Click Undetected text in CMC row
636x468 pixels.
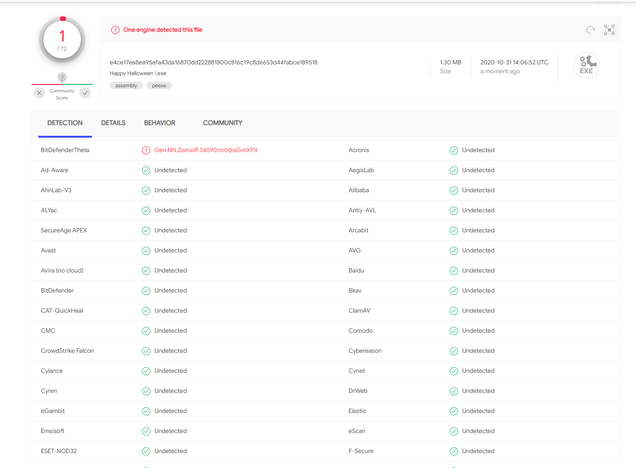pyautogui.click(x=170, y=331)
